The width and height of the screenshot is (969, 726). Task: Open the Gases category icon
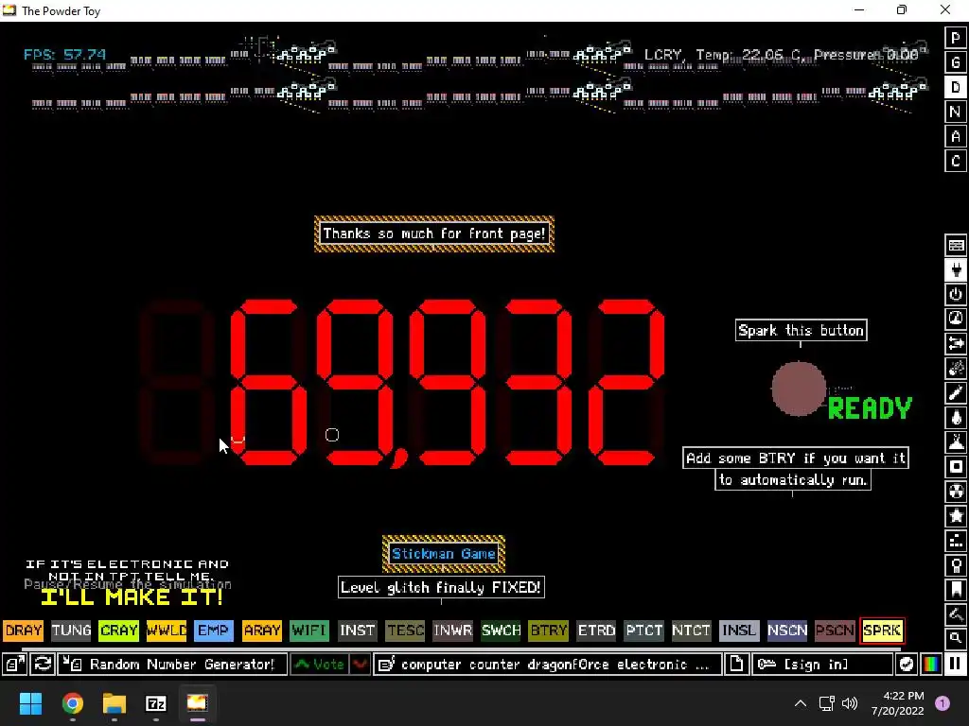point(956,392)
